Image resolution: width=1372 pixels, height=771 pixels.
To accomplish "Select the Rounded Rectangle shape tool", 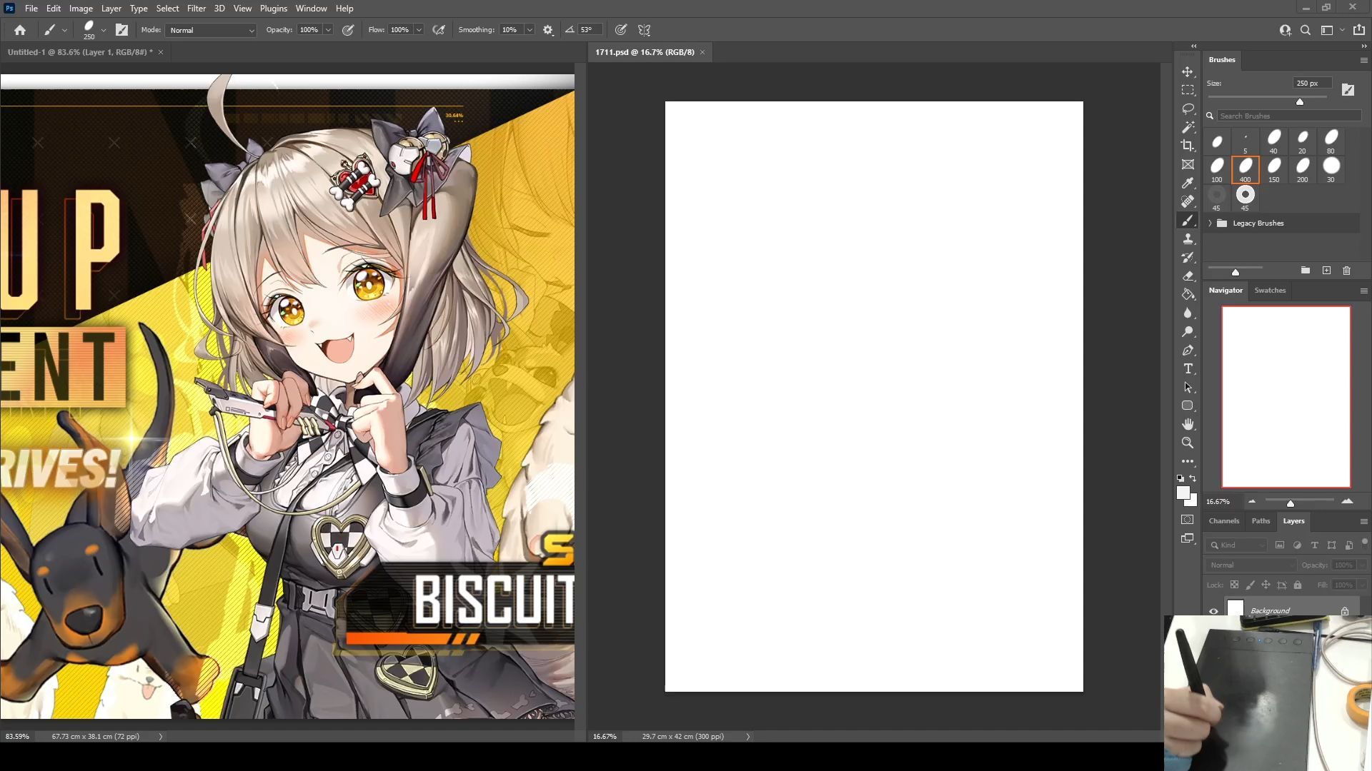I will click(x=1188, y=406).
